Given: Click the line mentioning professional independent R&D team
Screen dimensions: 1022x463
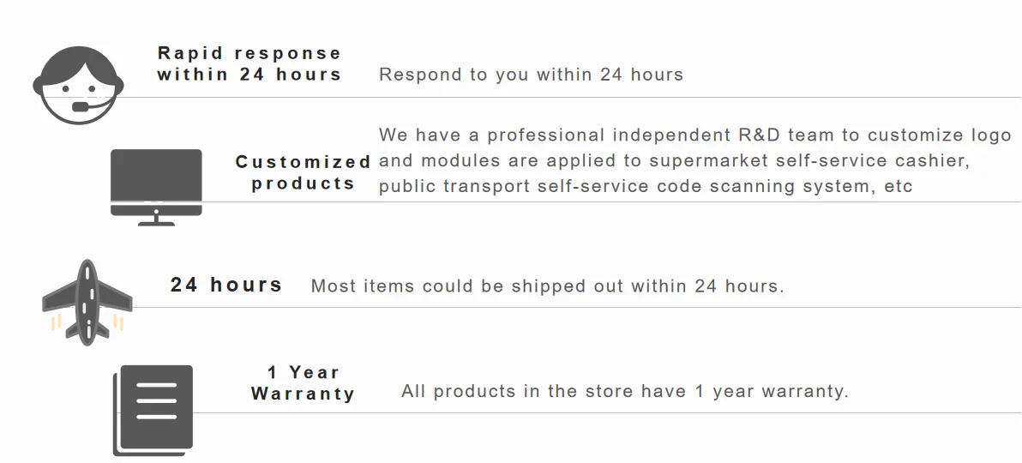Looking at the screenshot, I should [x=694, y=135].
